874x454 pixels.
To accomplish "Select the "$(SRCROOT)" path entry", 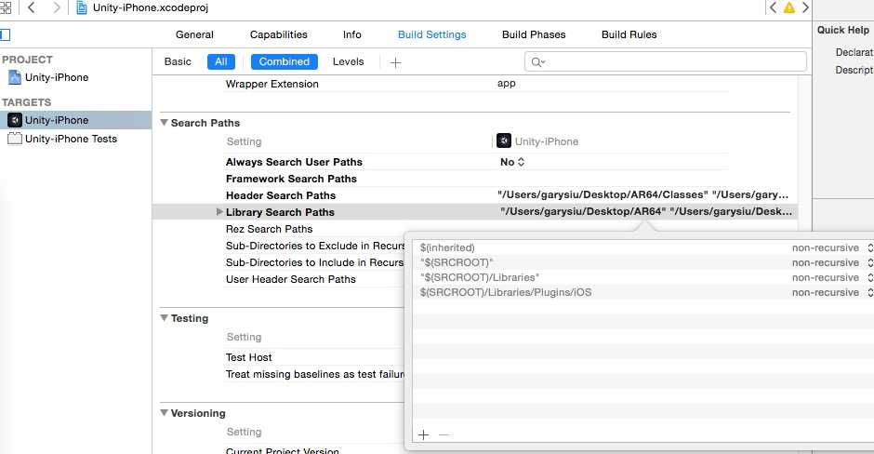I will coord(457,262).
